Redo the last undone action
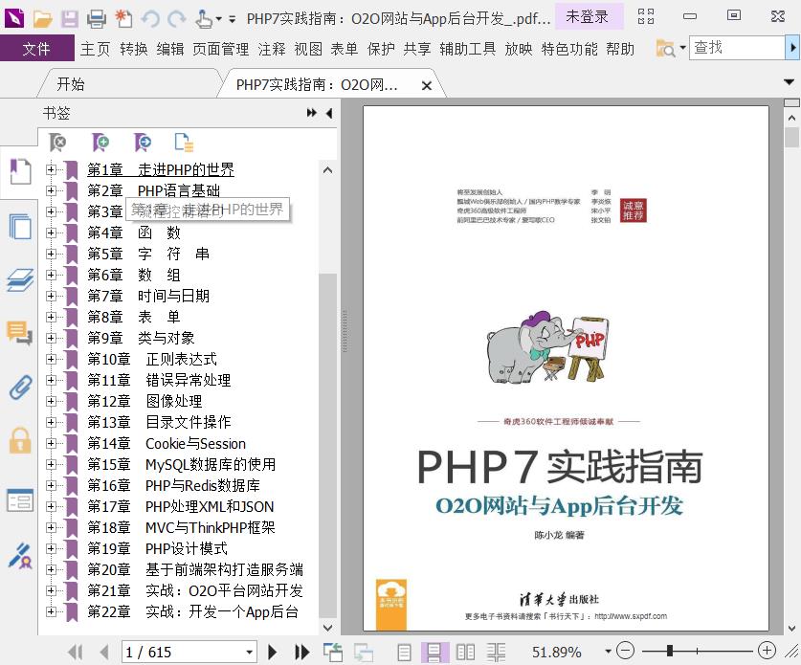 pos(177,19)
